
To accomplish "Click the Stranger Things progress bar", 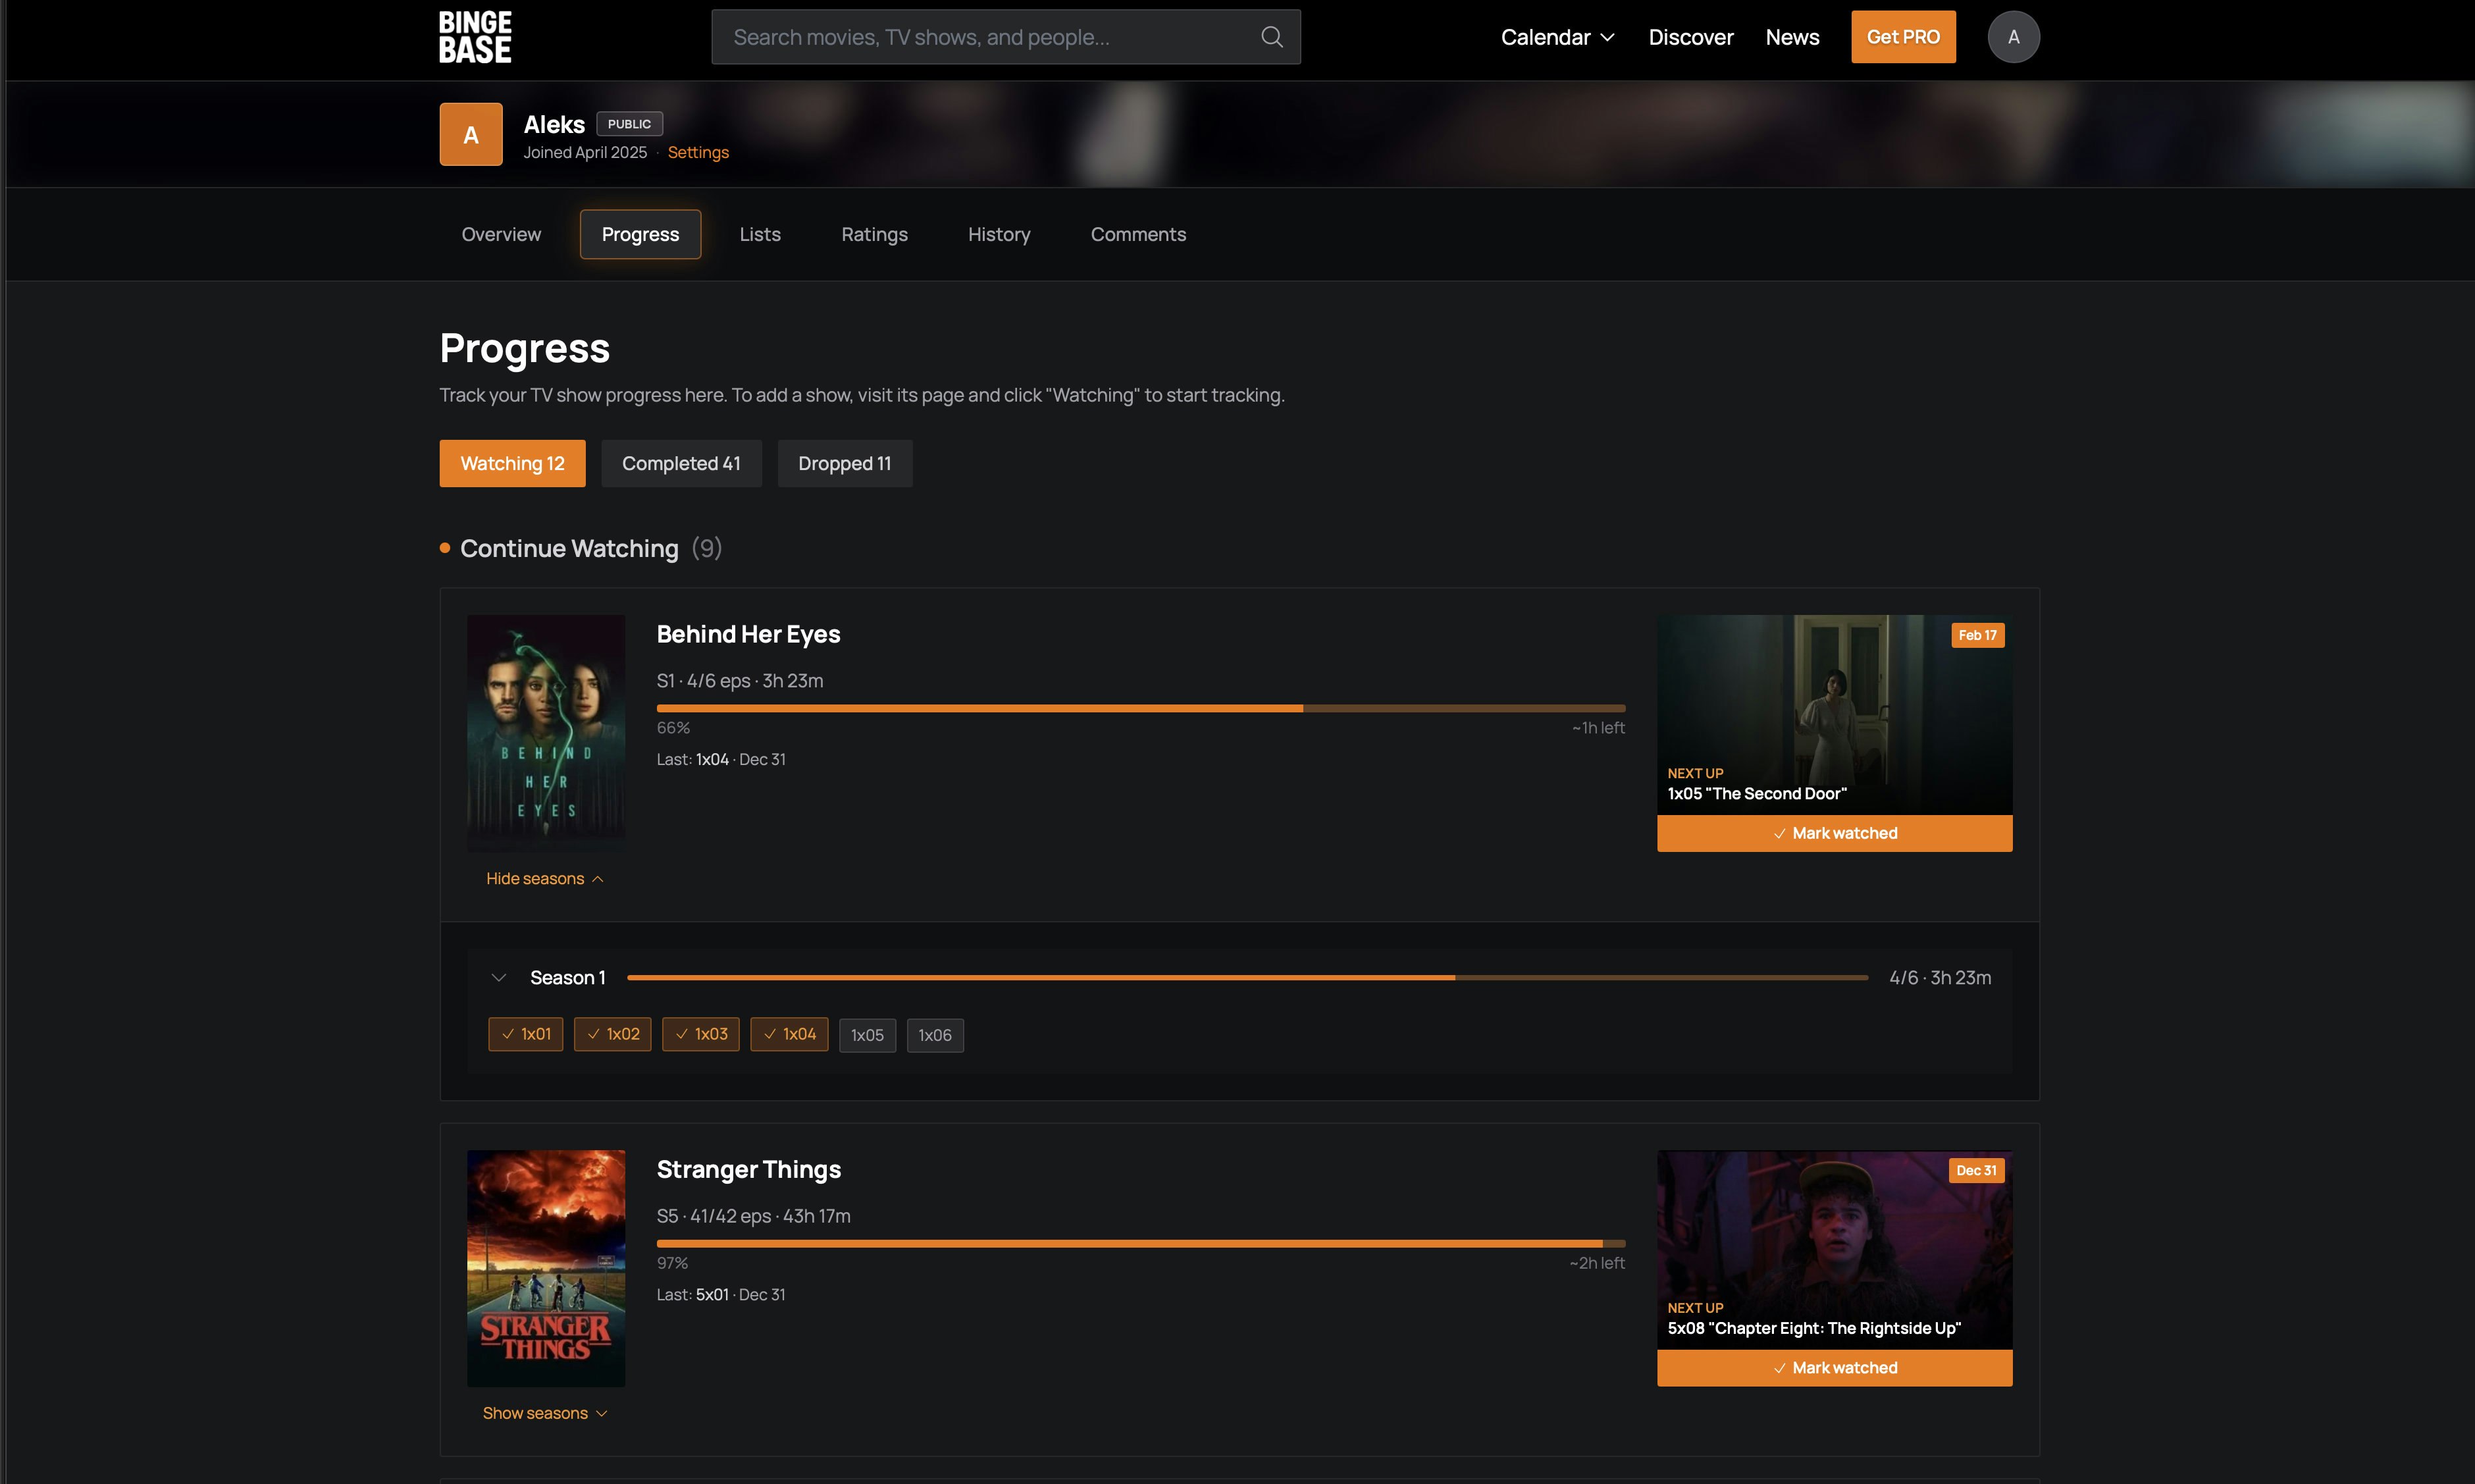I will 1139,1242.
